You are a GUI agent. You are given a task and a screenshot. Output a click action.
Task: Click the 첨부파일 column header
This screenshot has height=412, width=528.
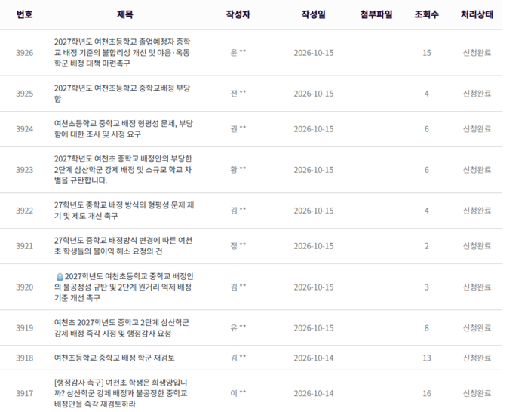pyautogui.click(x=376, y=14)
